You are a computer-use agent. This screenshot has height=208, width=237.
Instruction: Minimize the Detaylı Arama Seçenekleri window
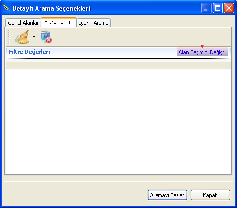point(206,8)
